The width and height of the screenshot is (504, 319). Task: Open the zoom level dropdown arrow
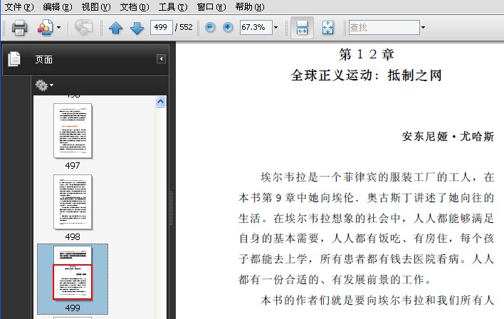click(275, 27)
